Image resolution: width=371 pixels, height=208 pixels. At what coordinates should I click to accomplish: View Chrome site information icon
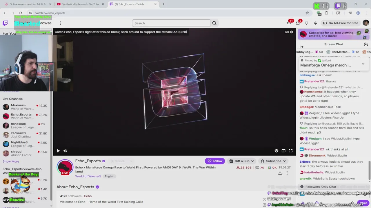point(30,13)
